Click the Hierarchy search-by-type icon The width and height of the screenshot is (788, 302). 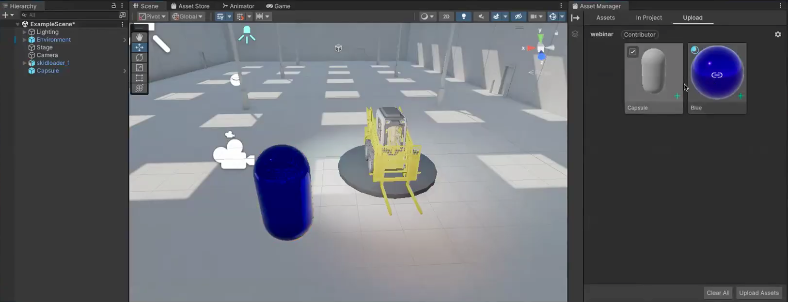[122, 15]
